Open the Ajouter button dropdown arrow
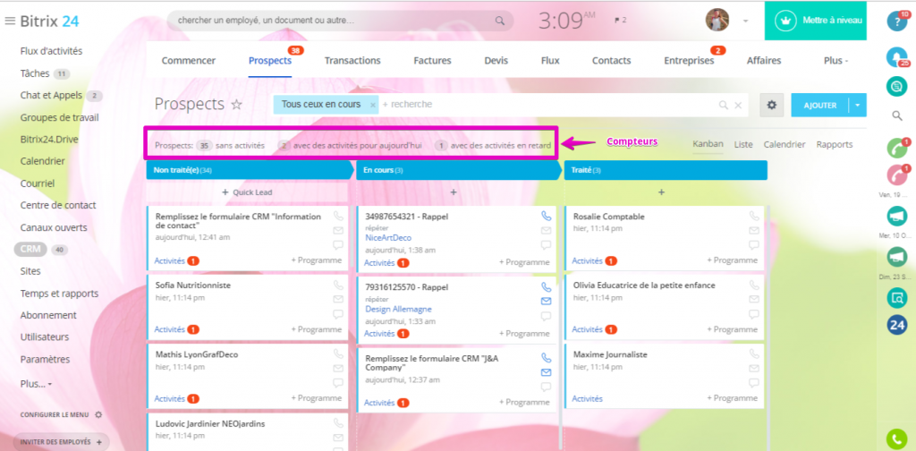 point(858,106)
